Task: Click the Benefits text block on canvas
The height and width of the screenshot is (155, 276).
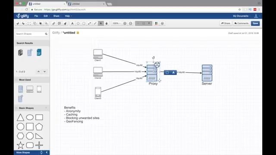Action: point(82,115)
